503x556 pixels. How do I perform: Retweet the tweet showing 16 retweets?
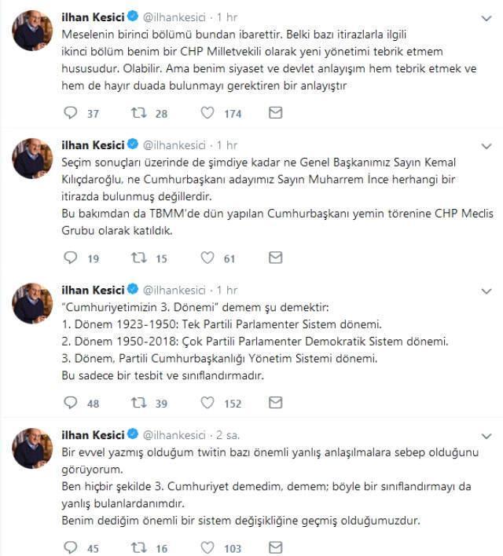138,547
